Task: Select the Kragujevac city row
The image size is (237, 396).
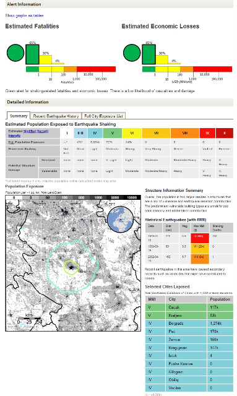Action: click(x=189, y=348)
